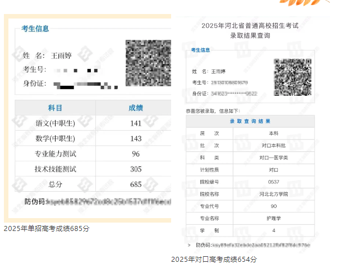Click the 考生信息 heading in the admission result page
The height and width of the screenshot is (268, 340).
point(201,50)
